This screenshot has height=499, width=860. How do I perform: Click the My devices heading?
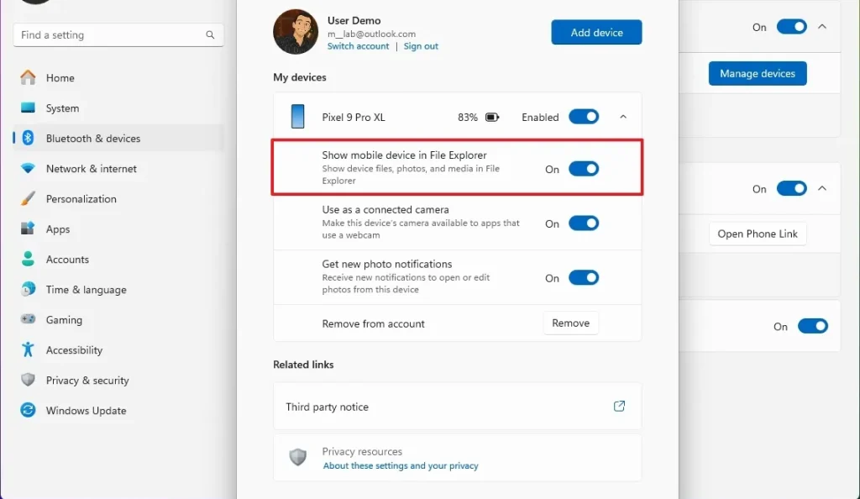[300, 76]
